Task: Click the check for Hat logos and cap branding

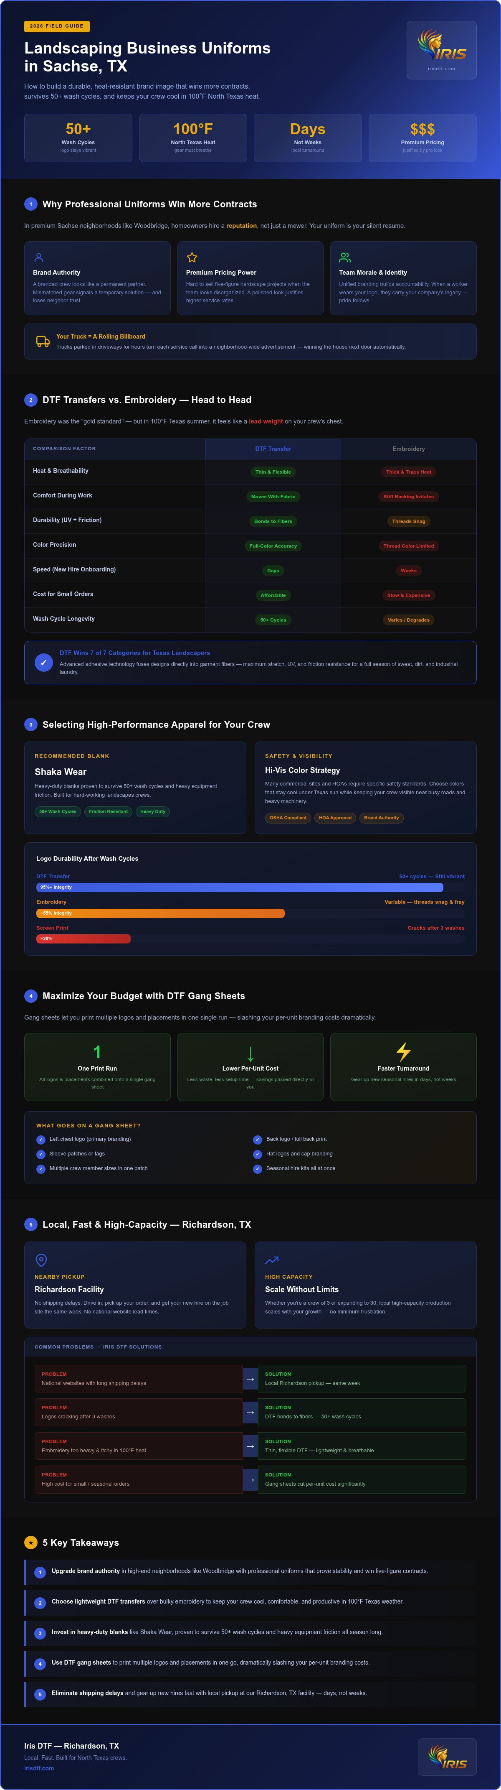Action: (258, 1154)
